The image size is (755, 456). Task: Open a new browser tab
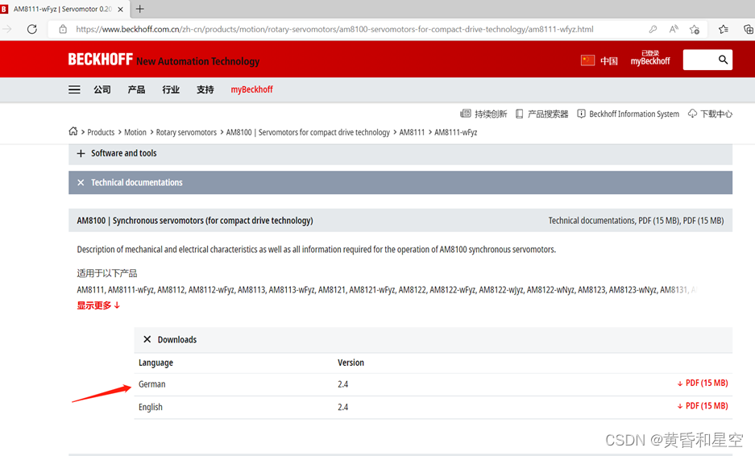pyautogui.click(x=139, y=9)
